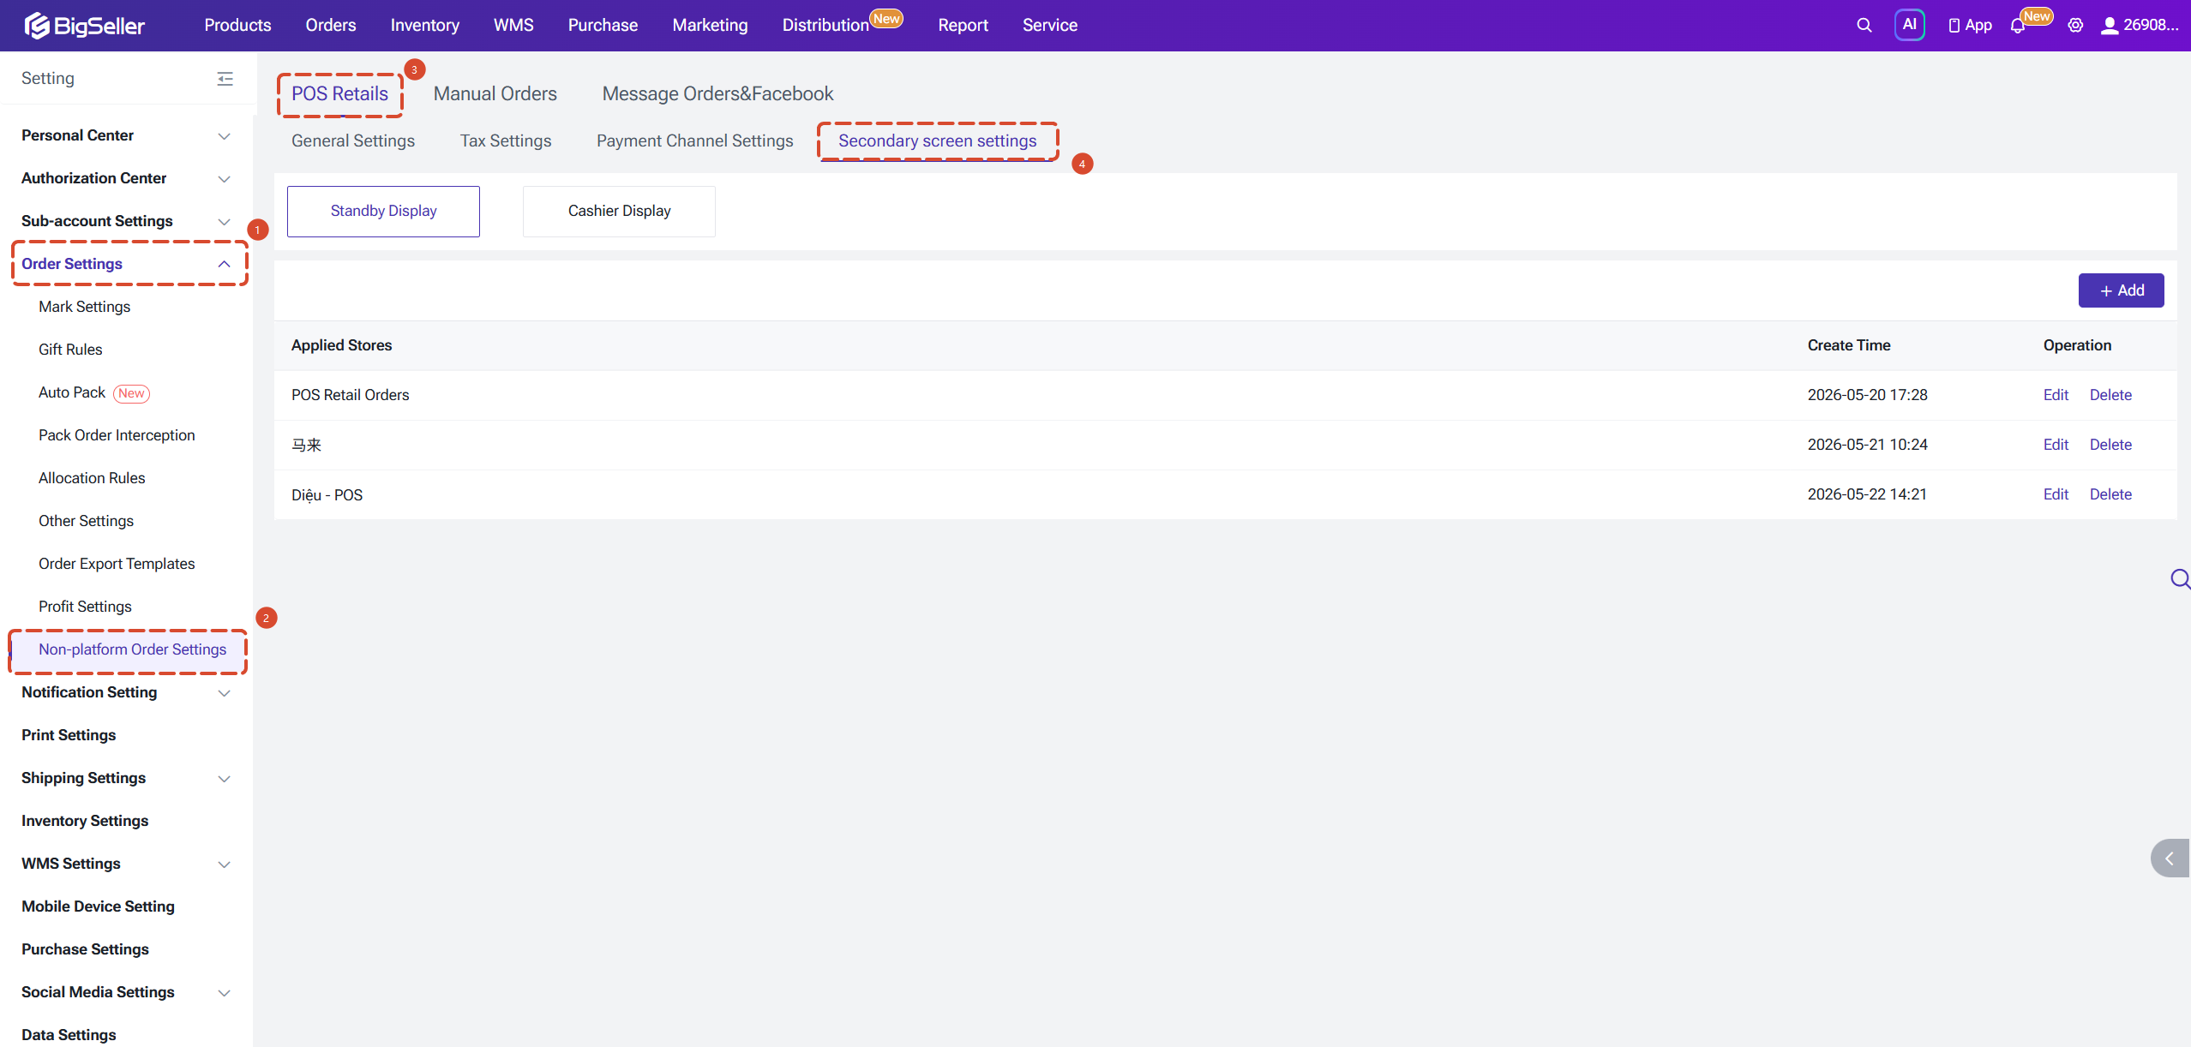Open Pack Order Interception in sidebar
Viewport: 2191px width, 1047px height.
tap(117, 435)
